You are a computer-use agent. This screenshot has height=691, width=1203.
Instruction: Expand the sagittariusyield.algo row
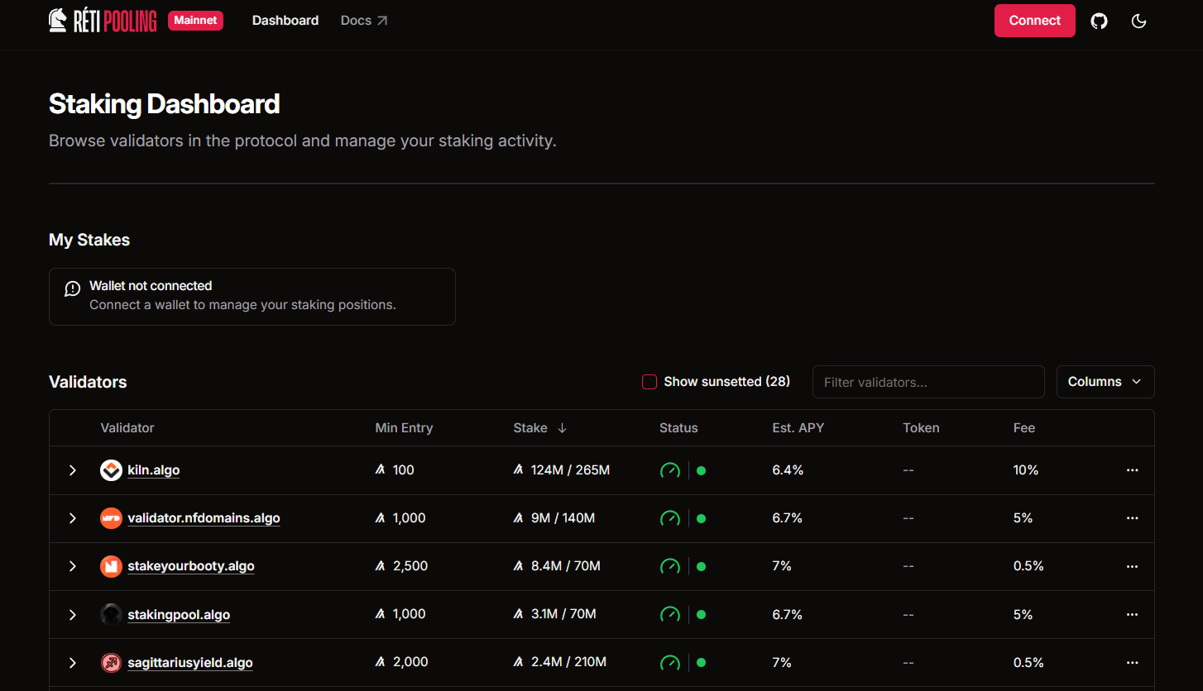73,662
